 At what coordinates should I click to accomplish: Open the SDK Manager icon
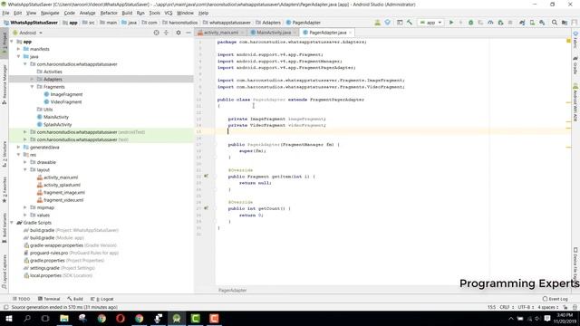click(x=542, y=23)
